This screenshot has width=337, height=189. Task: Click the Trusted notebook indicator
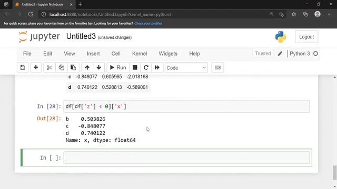[x=263, y=54]
